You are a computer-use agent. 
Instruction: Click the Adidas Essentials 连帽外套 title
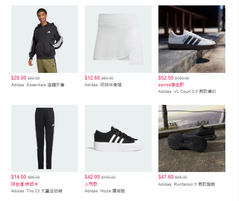[38, 85]
